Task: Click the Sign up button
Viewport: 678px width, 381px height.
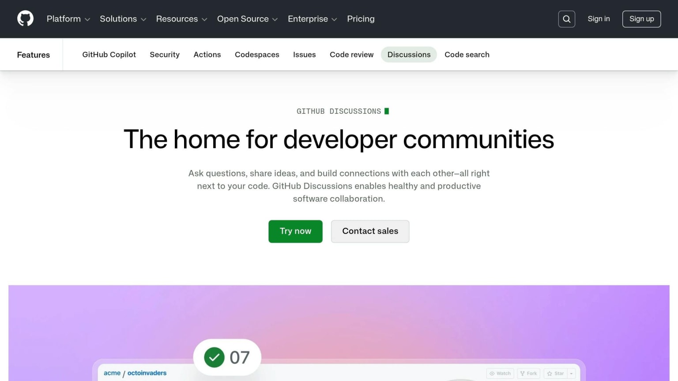Action: pos(641,19)
